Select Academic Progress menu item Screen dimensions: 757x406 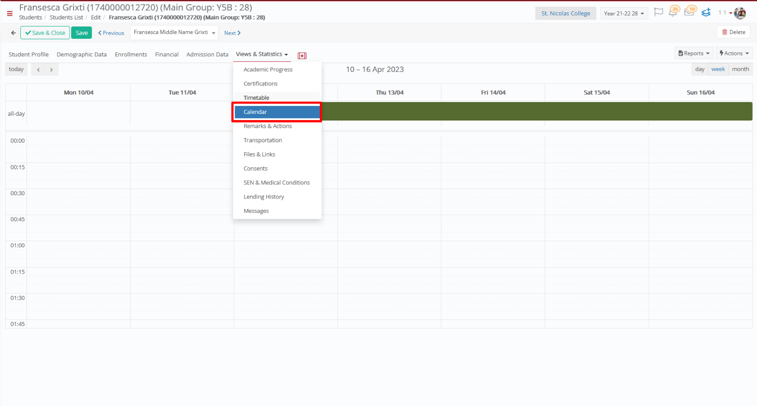[277, 69]
